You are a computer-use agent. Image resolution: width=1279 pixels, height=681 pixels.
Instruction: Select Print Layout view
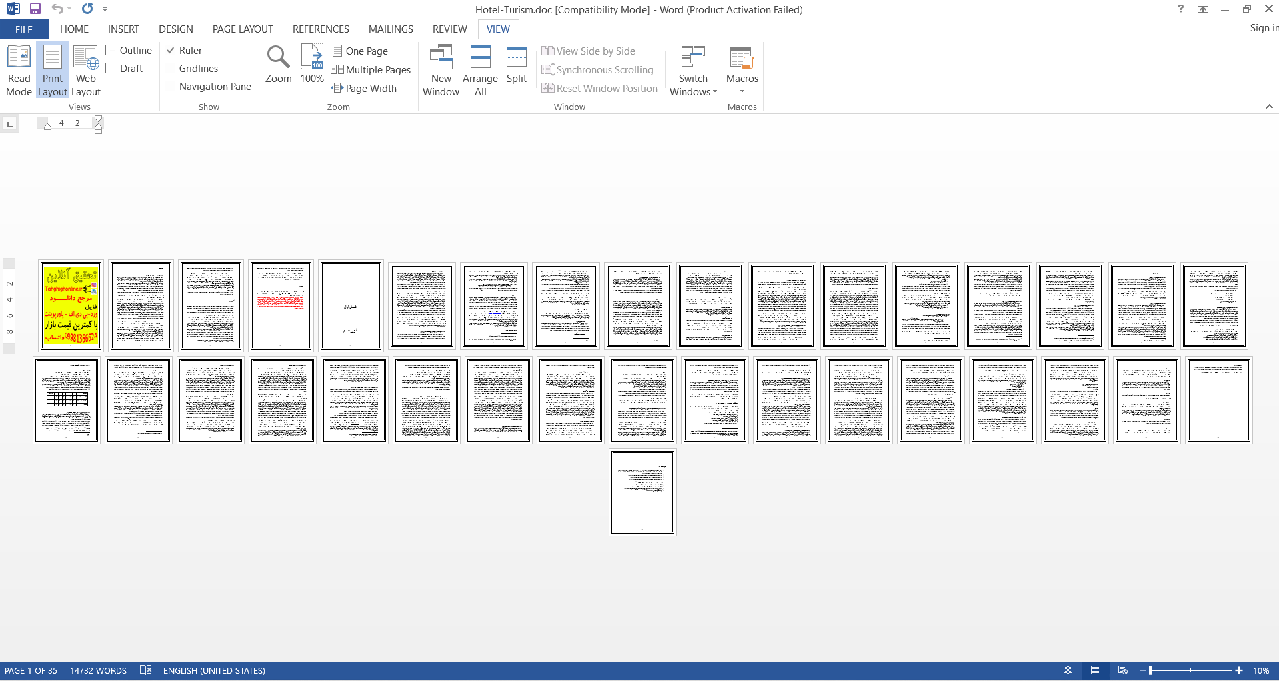coord(53,71)
